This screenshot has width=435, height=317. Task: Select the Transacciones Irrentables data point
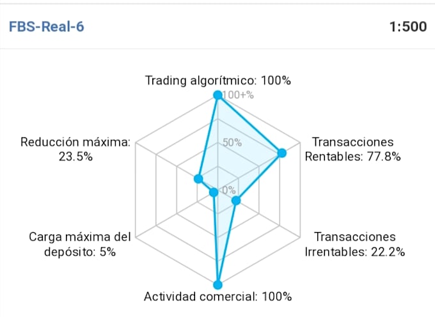pyautogui.click(x=236, y=200)
